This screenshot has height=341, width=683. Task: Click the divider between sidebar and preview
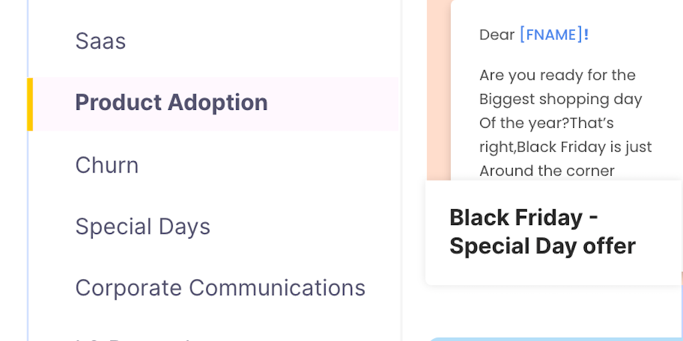tap(401, 170)
